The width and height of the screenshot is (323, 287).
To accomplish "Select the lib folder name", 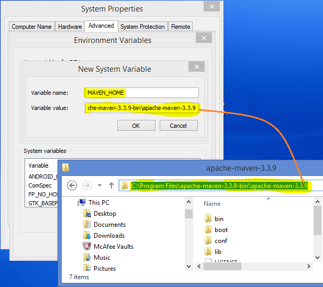I will [218, 252].
